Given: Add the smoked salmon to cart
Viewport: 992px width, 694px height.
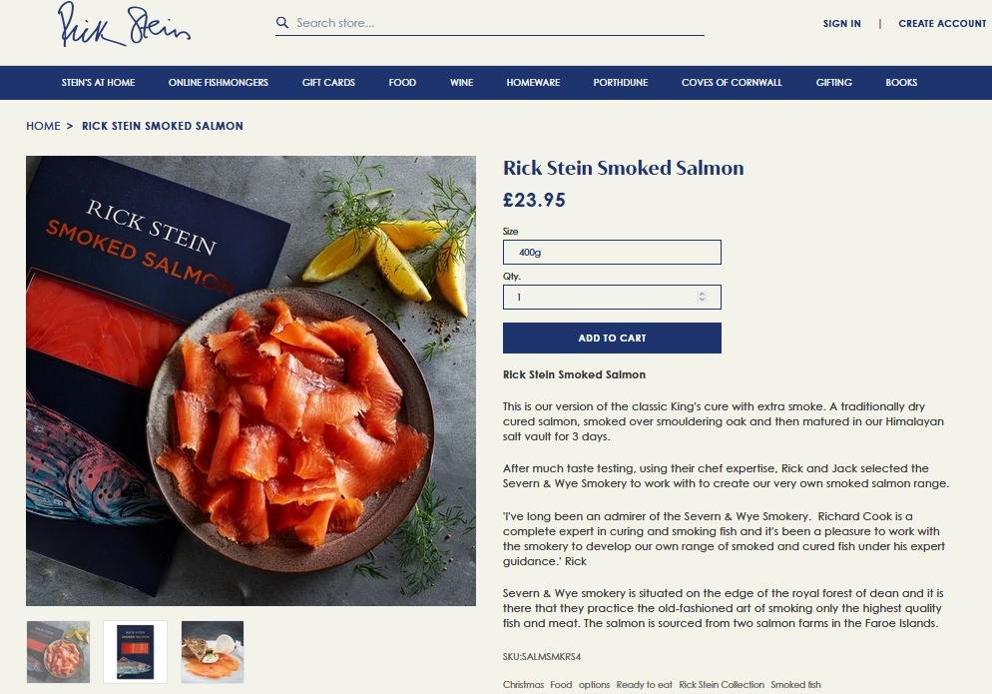Looking at the screenshot, I should click(x=612, y=339).
